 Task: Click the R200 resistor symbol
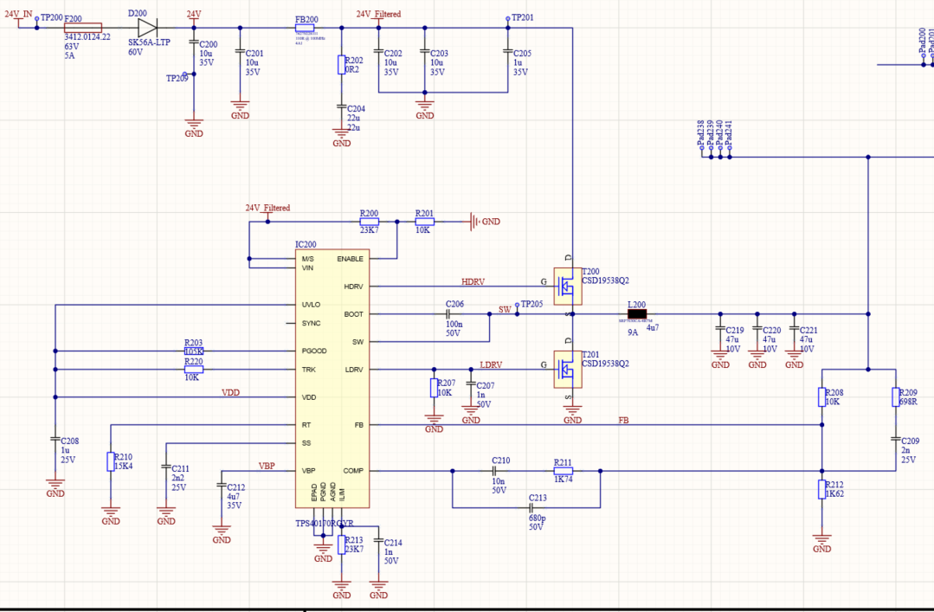pos(370,222)
